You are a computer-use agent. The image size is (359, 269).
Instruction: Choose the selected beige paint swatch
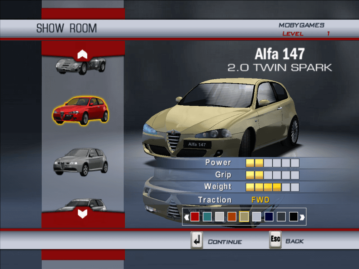[244, 217]
